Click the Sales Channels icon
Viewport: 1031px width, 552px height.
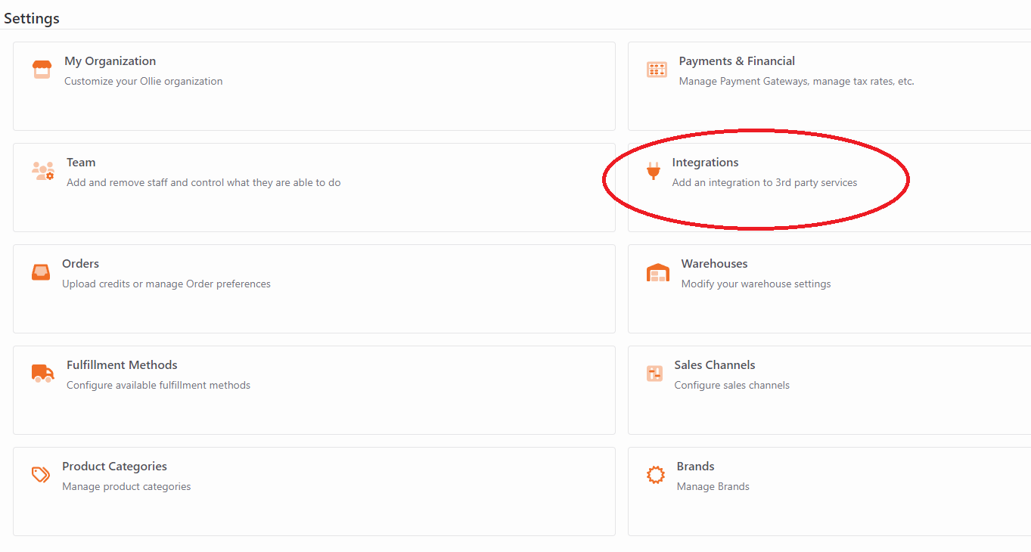pos(654,373)
